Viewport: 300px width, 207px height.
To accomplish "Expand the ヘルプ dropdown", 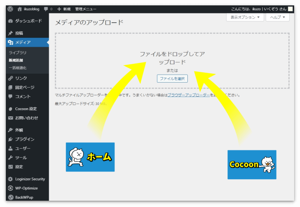I will click(x=277, y=17).
